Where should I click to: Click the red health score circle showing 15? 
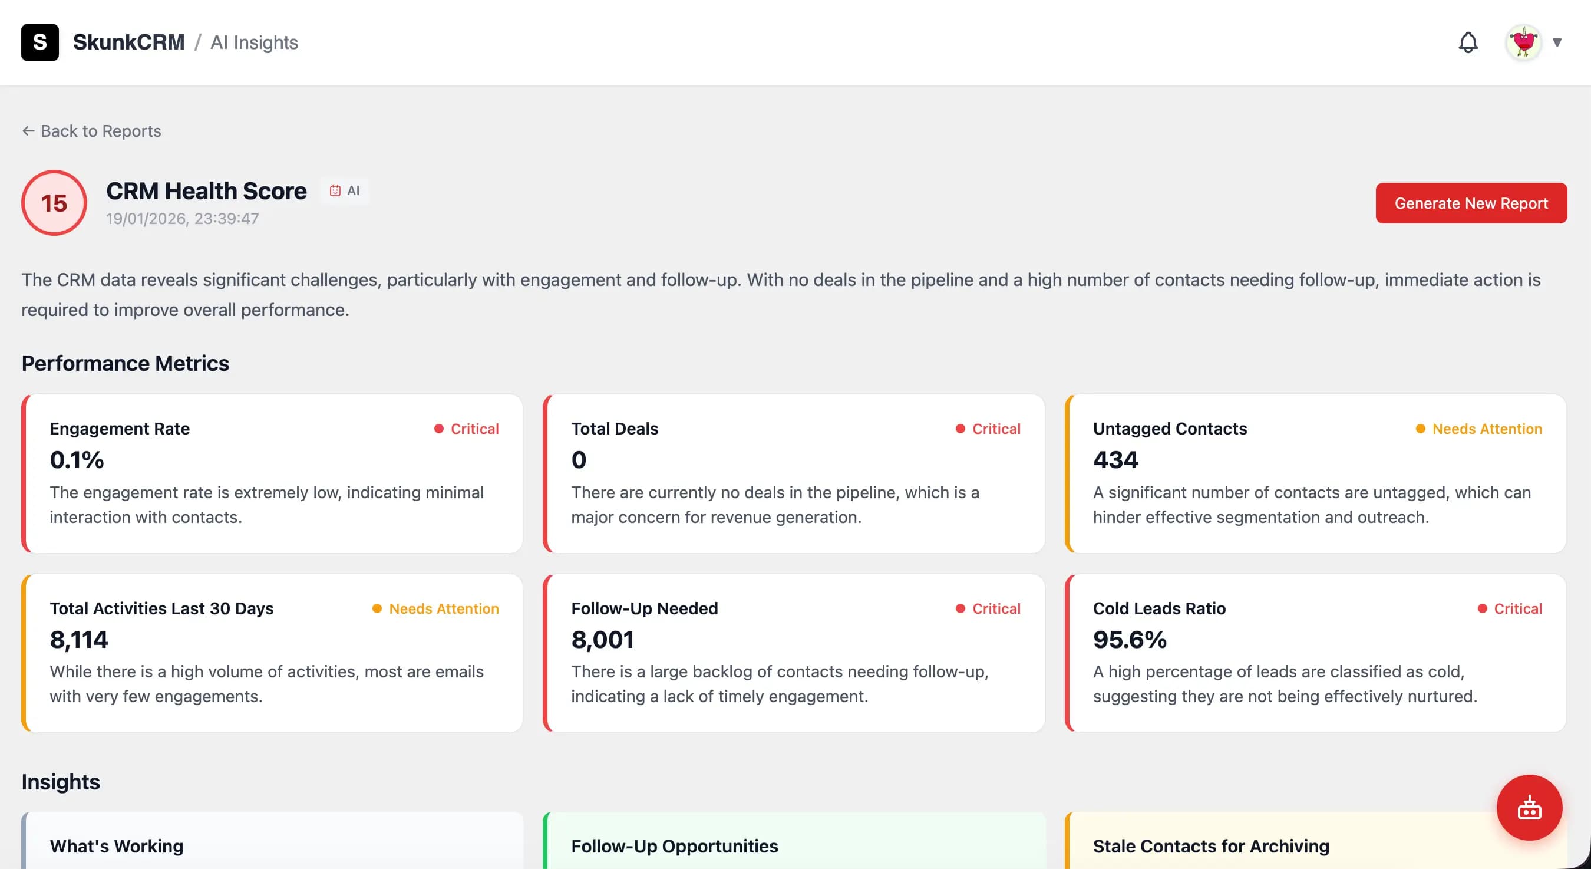click(x=54, y=202)
